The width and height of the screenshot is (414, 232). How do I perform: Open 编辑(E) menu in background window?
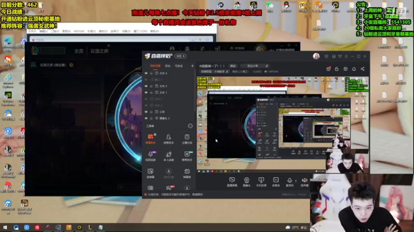(x=43, y=31)
